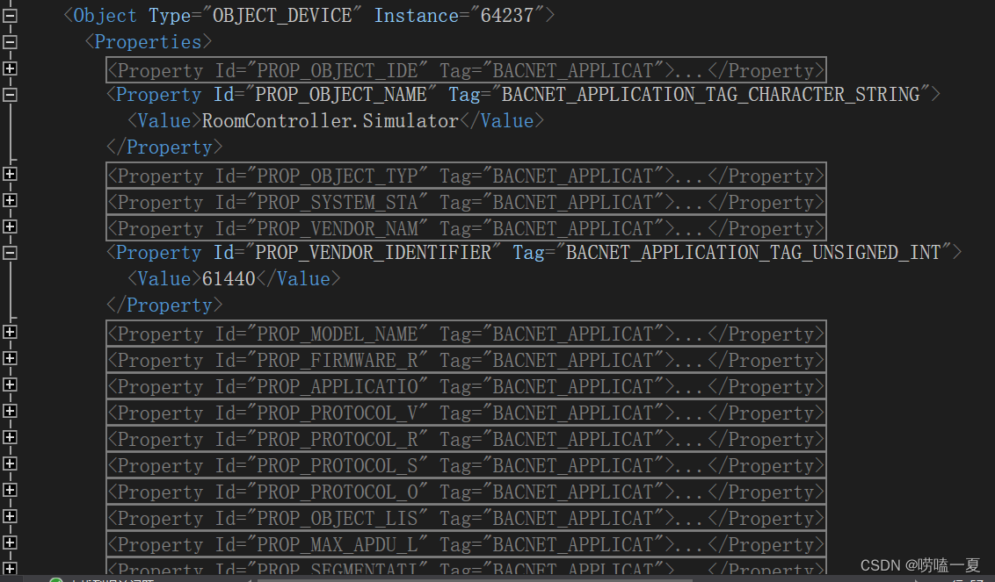Click the collapsed PROP_VENDOR_NAM code block

pyautogui.click(x=466, y=227)
